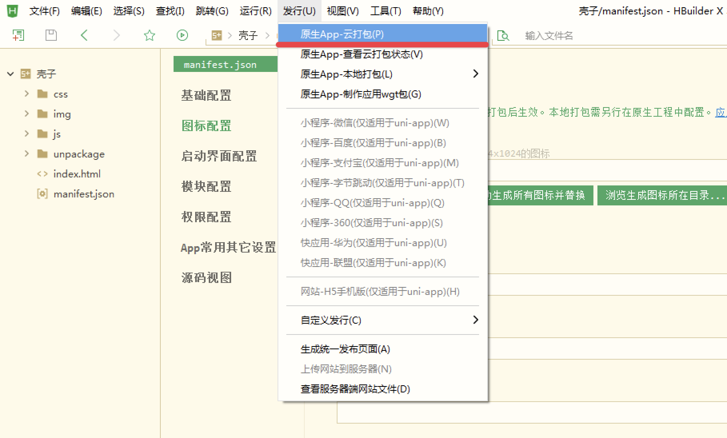Viewport: 727px width, 438px height.
Task: Expand the css folder chevron
Action: [x=27, y=94]
